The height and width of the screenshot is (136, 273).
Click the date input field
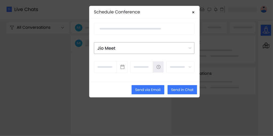106,67
